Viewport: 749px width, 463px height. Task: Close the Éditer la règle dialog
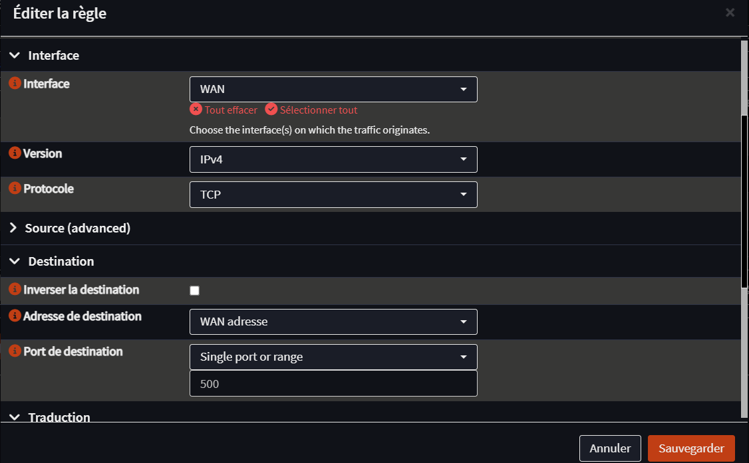(x=730, y=13)
